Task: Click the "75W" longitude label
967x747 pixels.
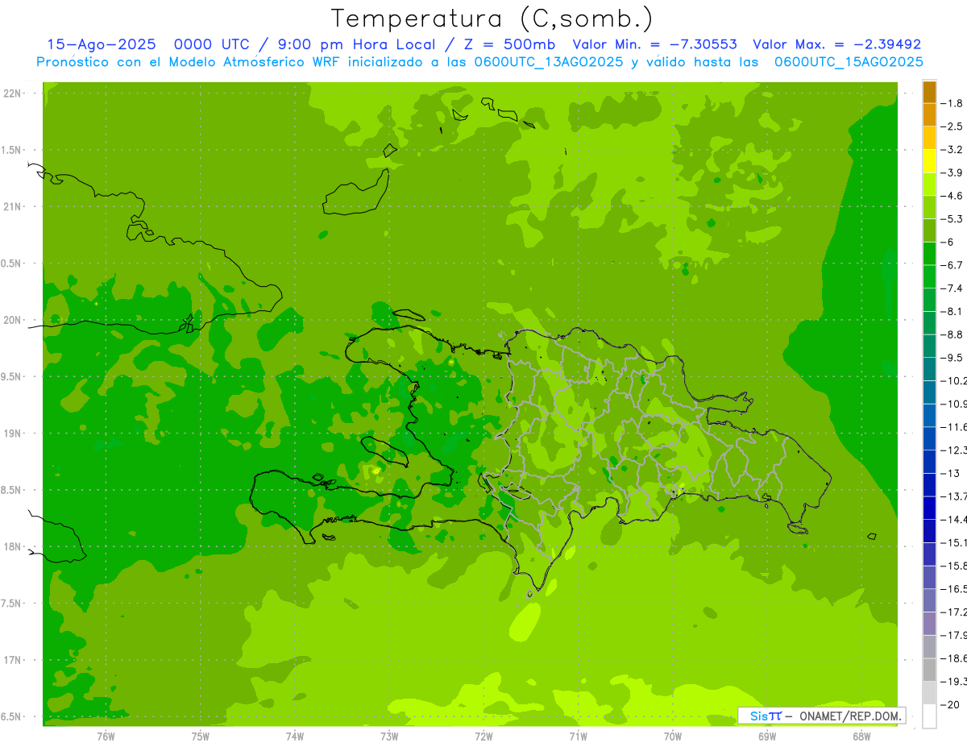Action: tap(201, 736)
